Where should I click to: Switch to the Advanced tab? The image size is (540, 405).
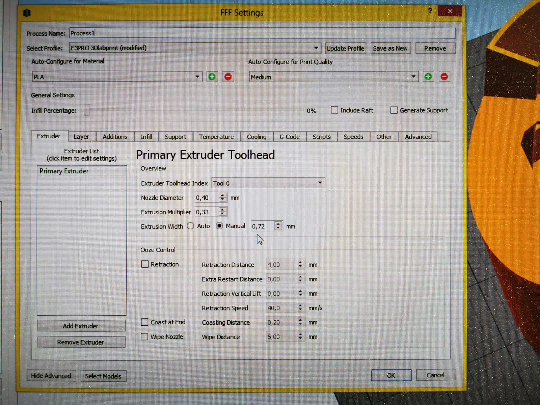click(x=418, y=137)
